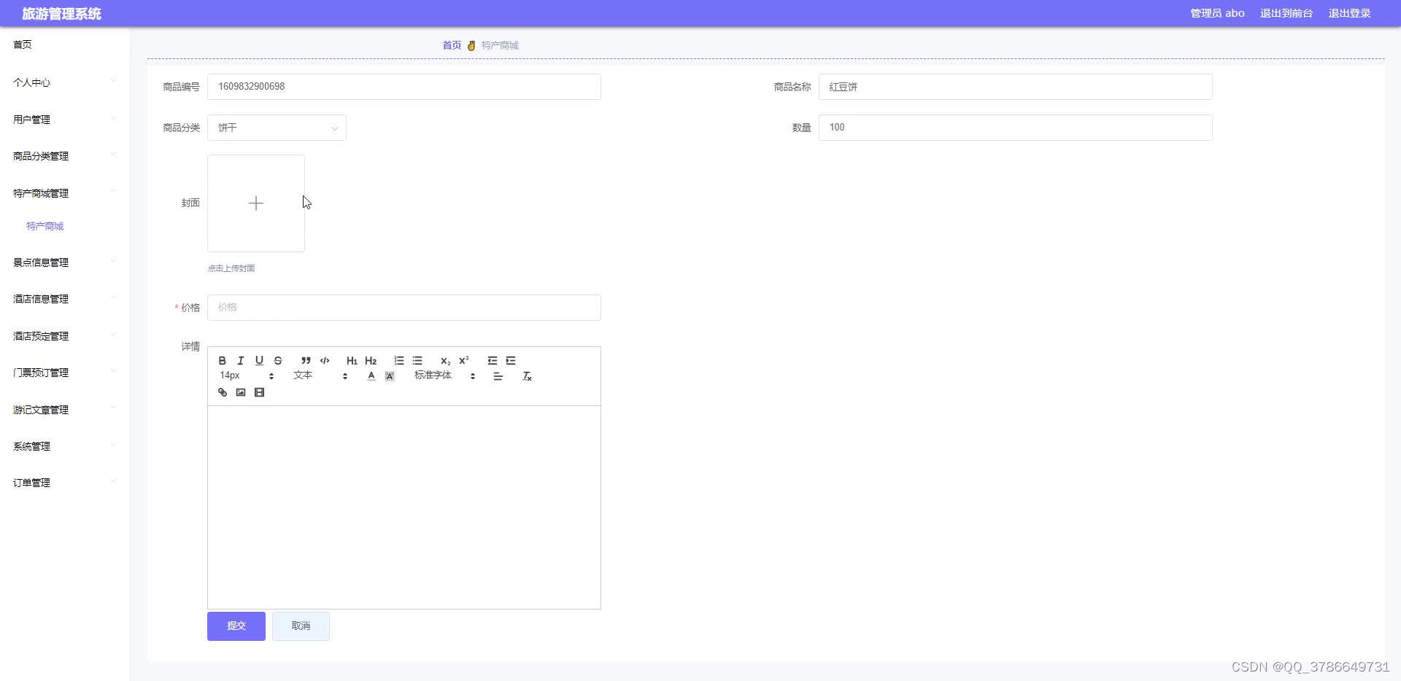This screenshot has height=681, width=1401.
Task: Click 取消 cancel button
Action: pyautogui.click(x=301, y=626)
